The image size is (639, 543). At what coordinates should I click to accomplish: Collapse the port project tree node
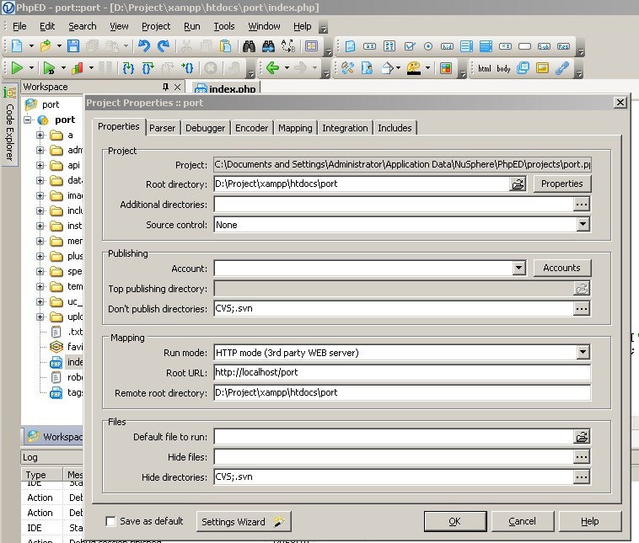[x=27, y=120]
